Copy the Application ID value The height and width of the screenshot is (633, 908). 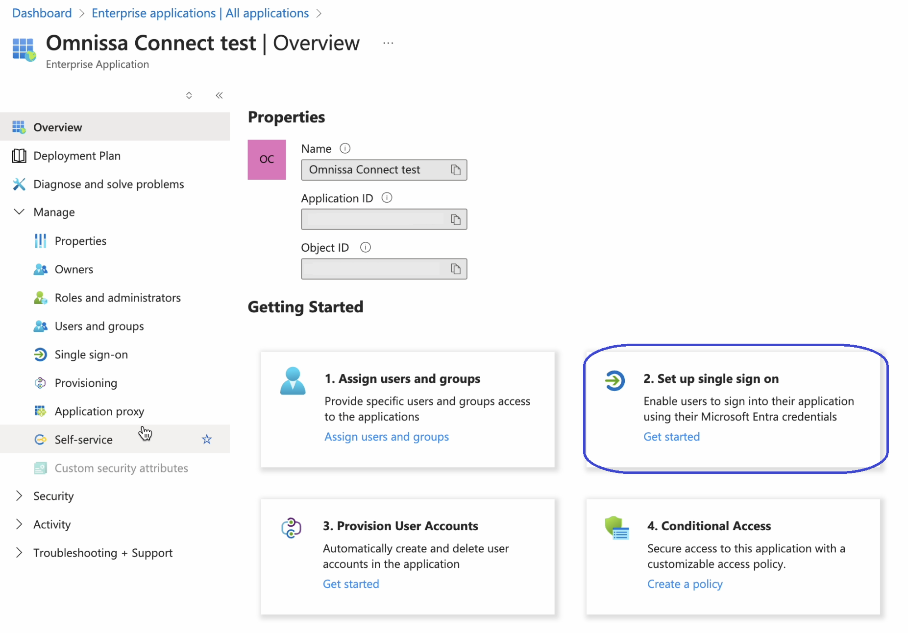[x=456, y=219]
